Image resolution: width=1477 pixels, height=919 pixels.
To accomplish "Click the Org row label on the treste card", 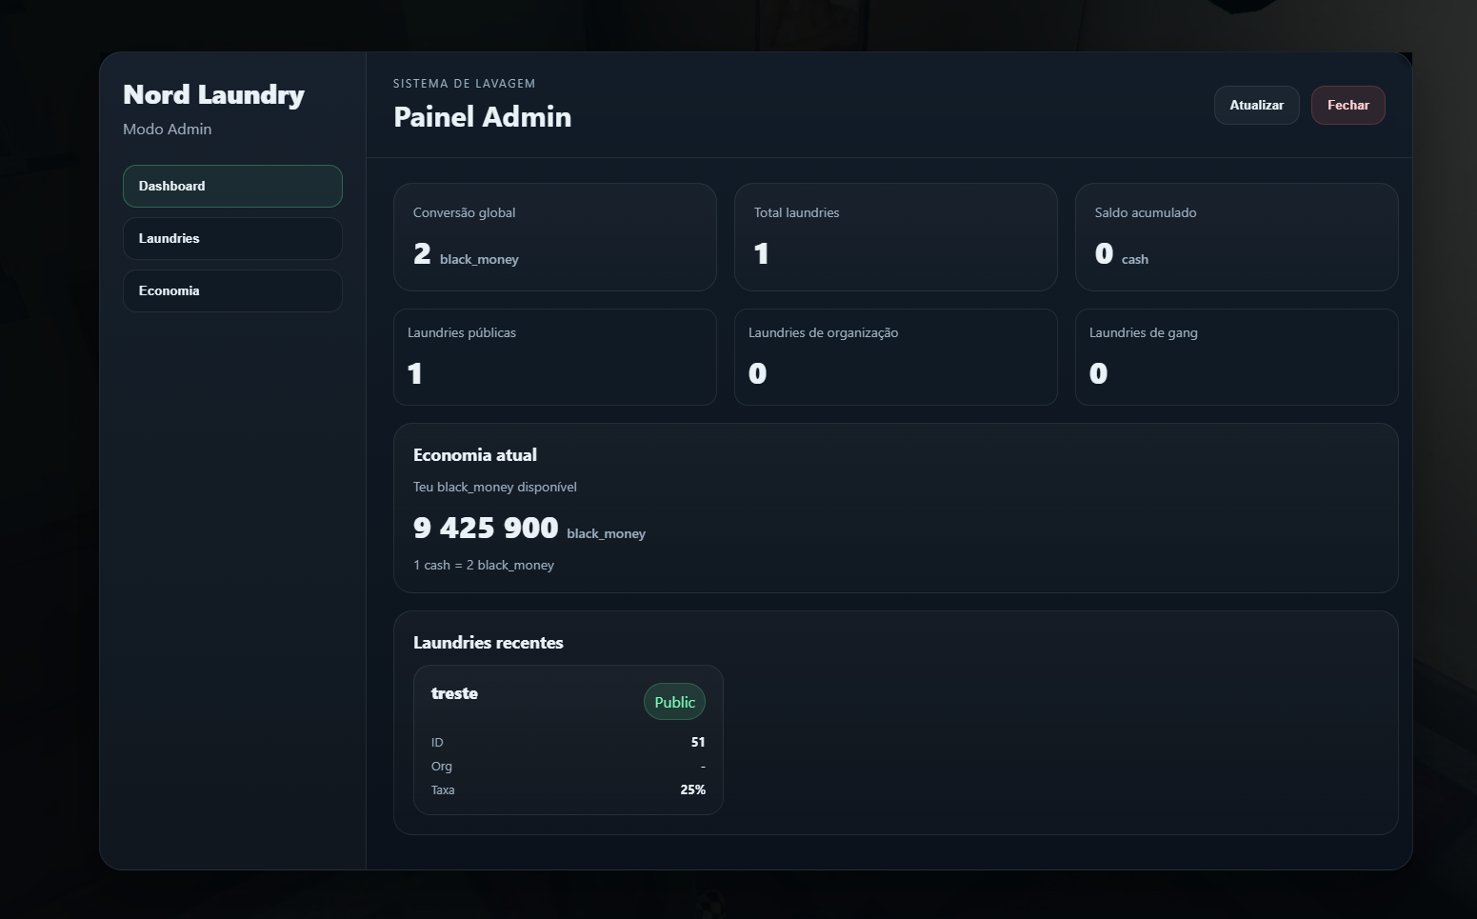I will pyautogui.click(x=442, y=766).
